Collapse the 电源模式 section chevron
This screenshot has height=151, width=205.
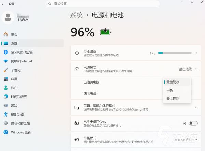tap(196, 69)
